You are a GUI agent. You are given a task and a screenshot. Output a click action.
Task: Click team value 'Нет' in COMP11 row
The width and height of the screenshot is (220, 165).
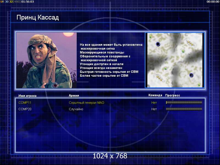coord(154,103)
